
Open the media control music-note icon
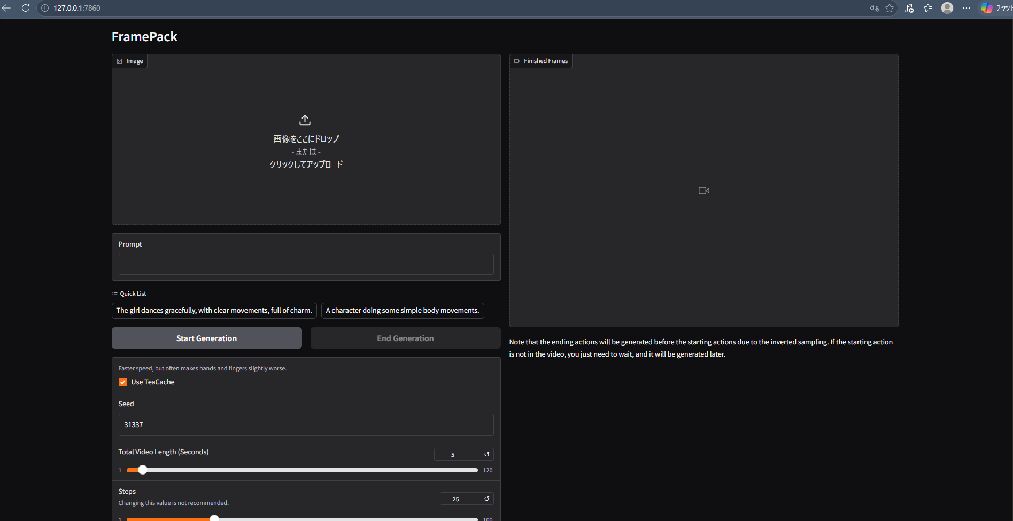pyautogui.click(x=909, y=8)
